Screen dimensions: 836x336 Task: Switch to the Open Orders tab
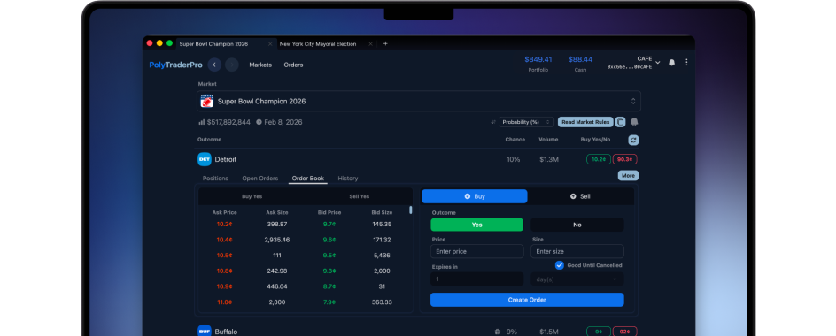pos(260,179)
